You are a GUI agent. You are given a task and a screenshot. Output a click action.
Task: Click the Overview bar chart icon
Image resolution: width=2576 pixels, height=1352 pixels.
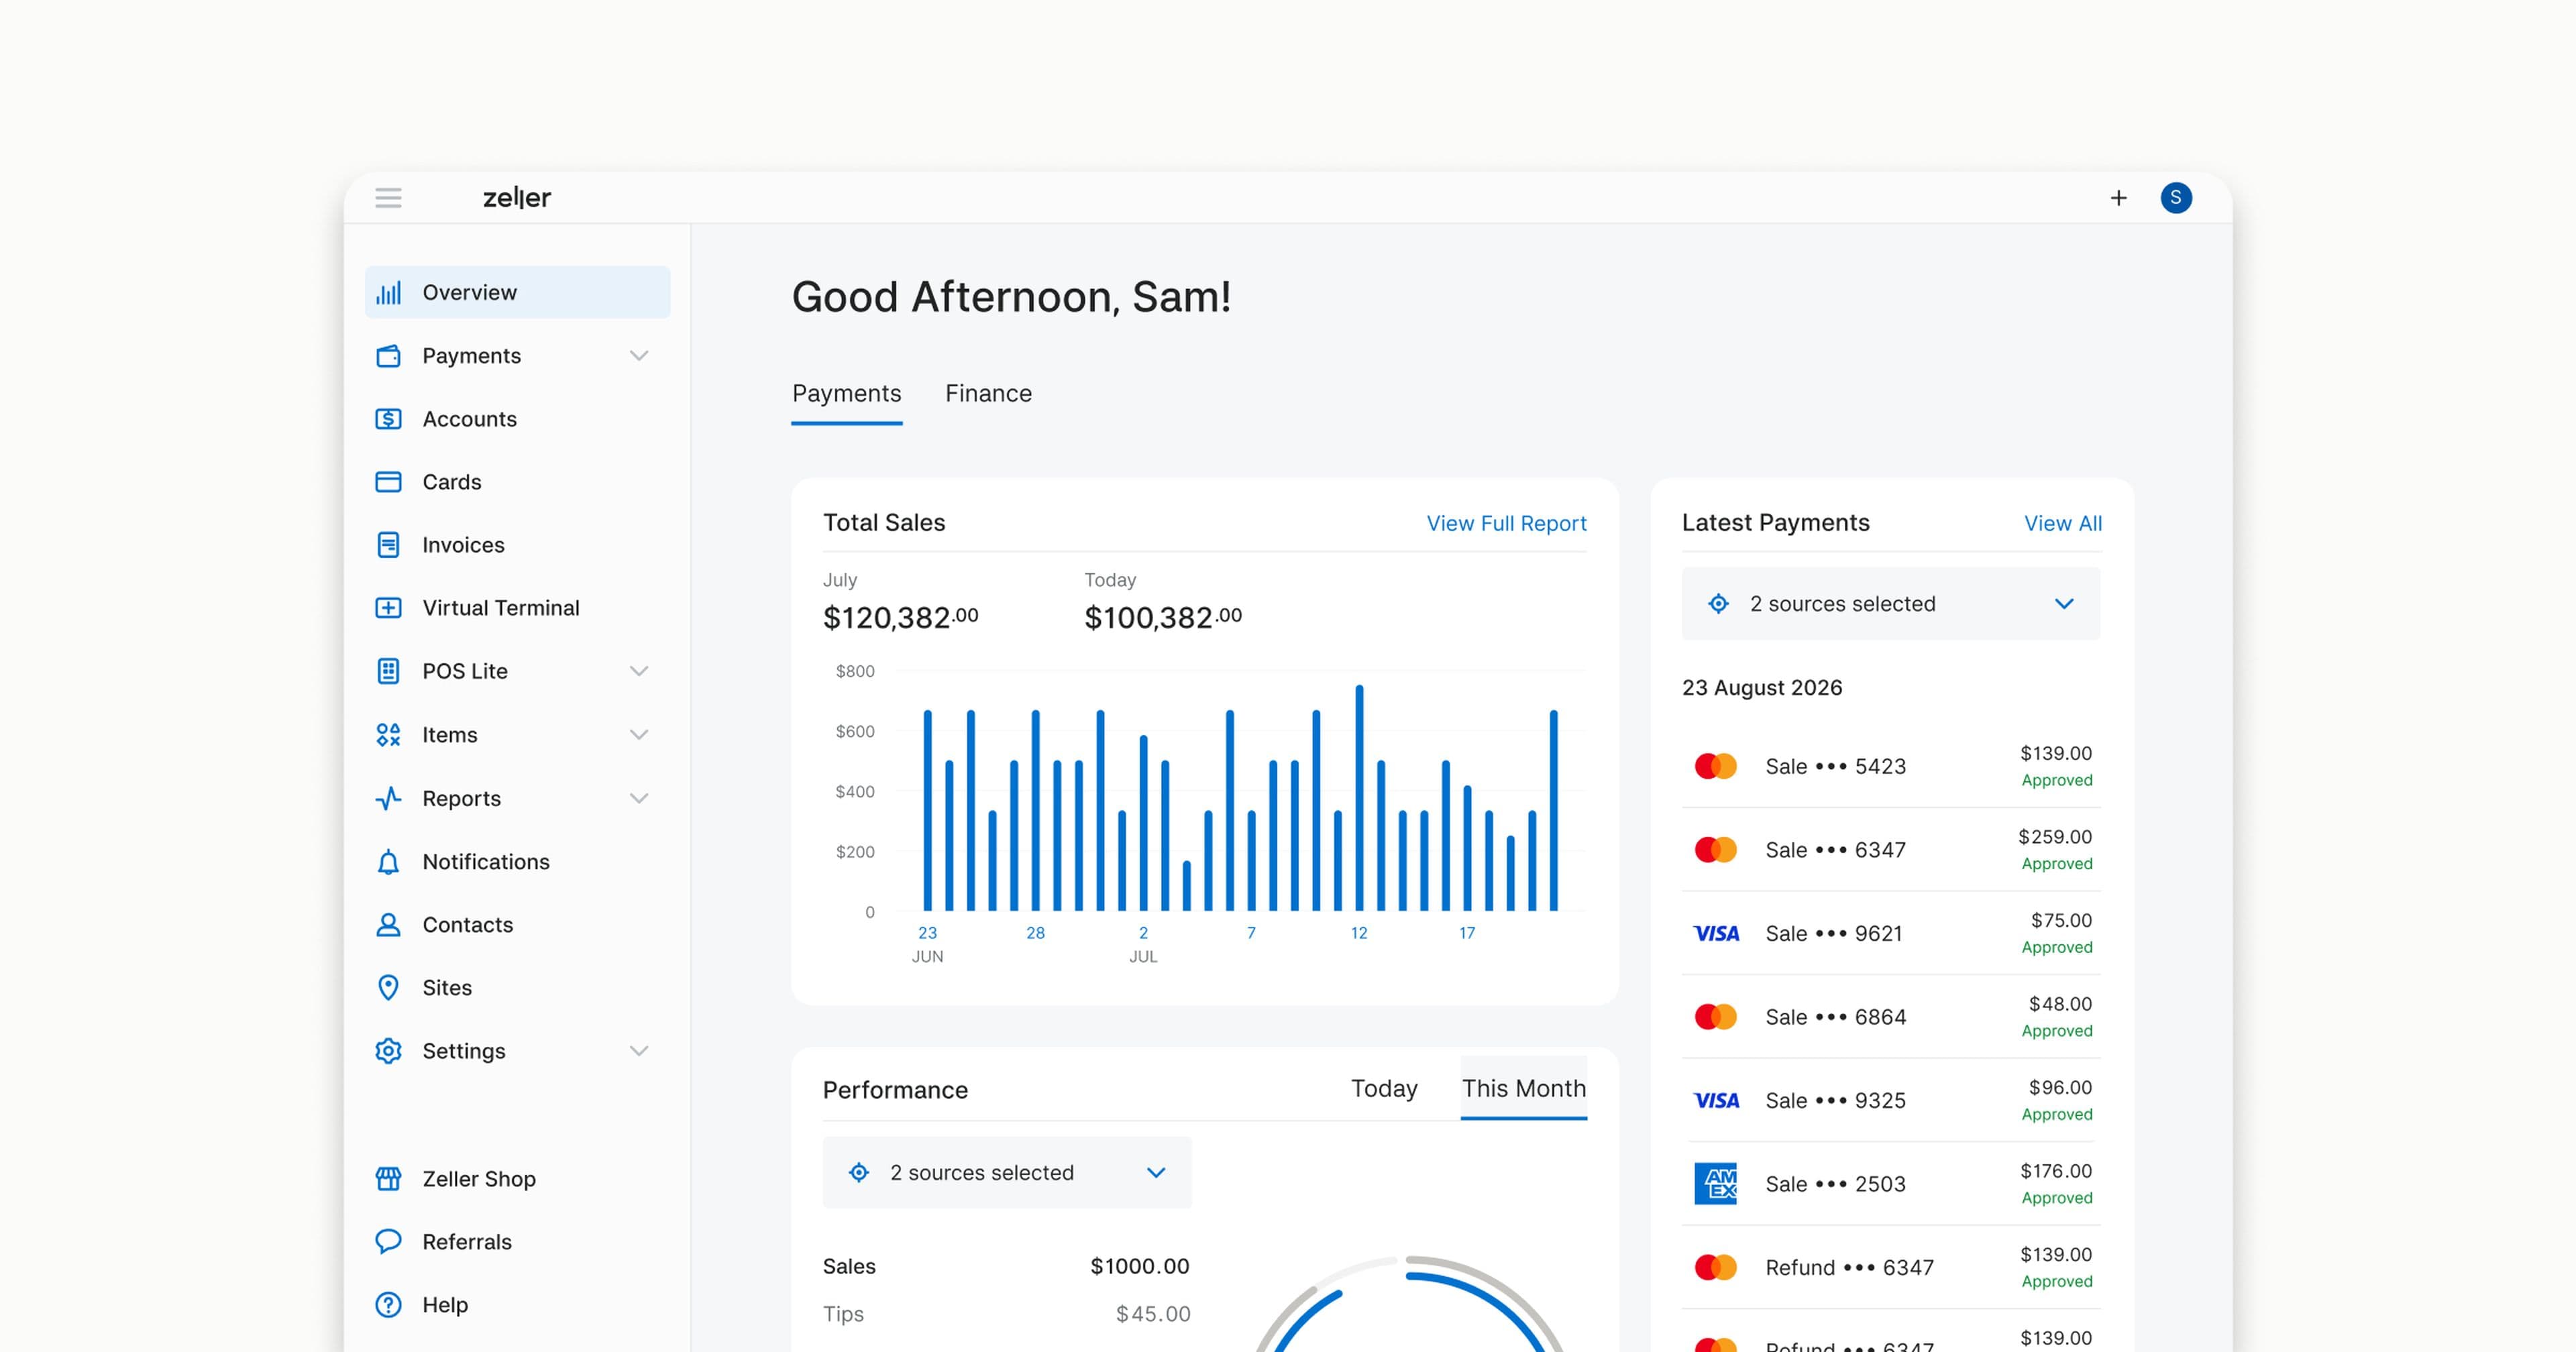pos(388,293)
